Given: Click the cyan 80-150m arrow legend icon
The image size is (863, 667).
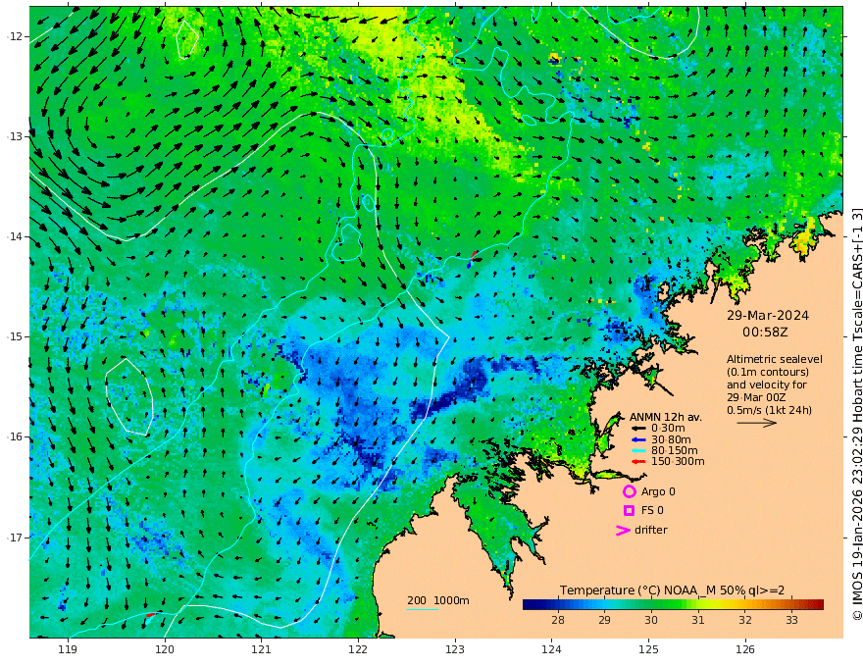Looking at the screenshot, I should pyautogui.click(x=638, y=451).
